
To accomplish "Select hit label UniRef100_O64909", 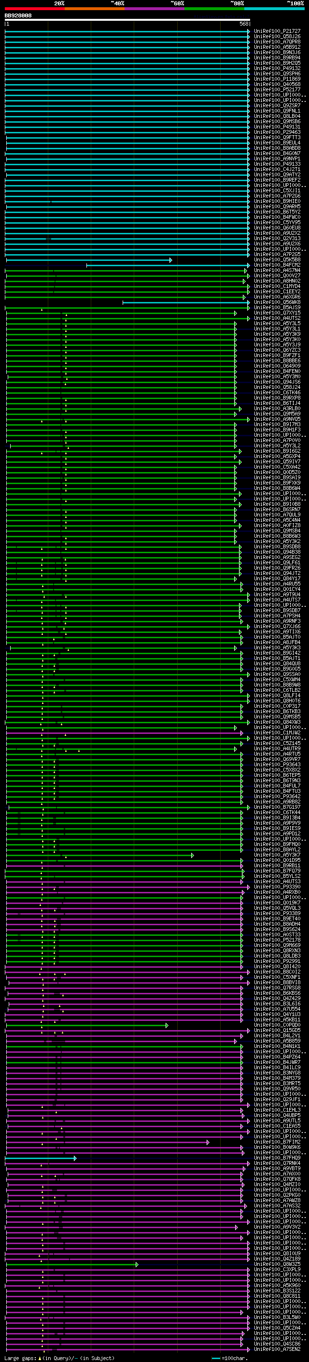I will tap(277, 366).
